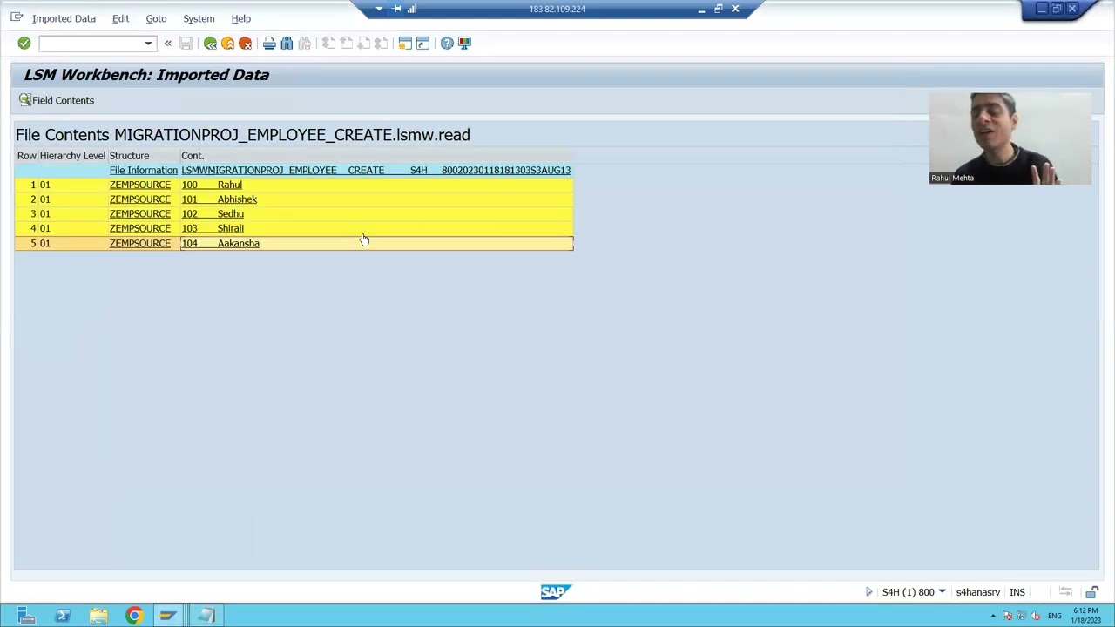Click the content '100 Rahul'
Viewport: 1115px width, 627px height.
(212, 185)
